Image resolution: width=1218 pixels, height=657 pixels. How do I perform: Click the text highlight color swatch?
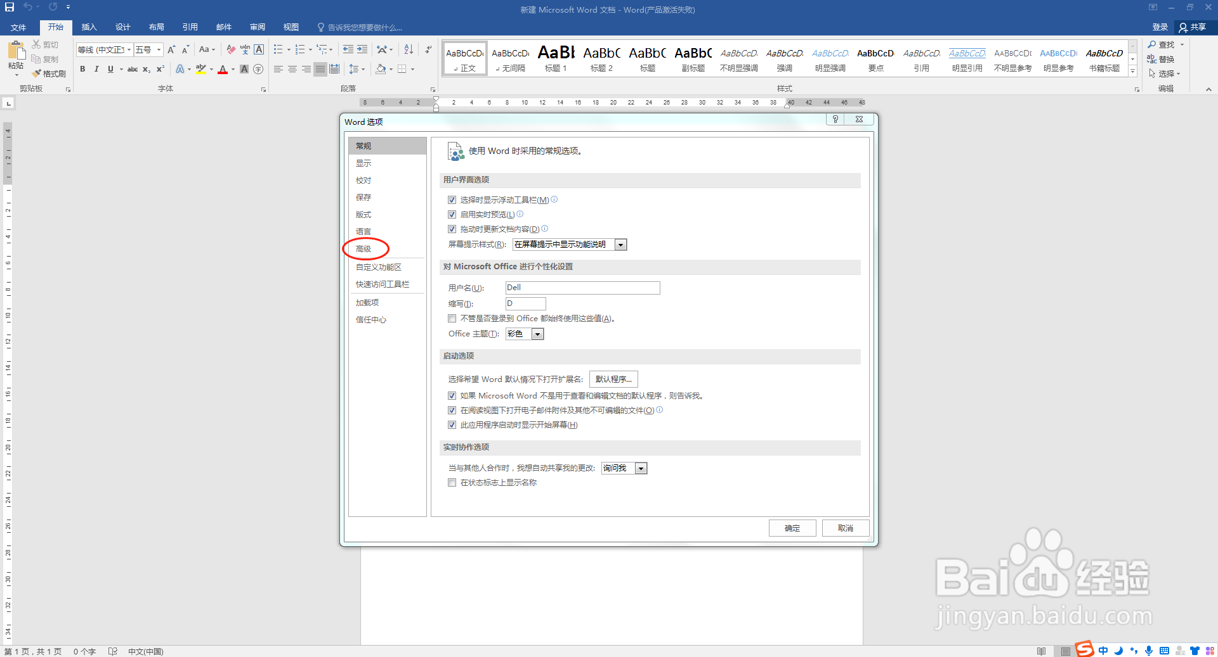point(201,69)
